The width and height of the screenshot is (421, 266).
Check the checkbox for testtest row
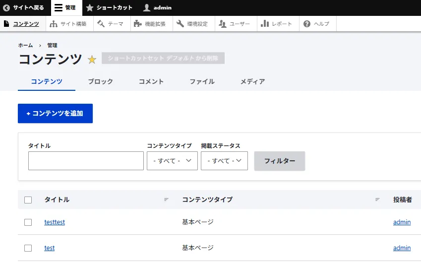pyautogui.click(x=28, y=222)
